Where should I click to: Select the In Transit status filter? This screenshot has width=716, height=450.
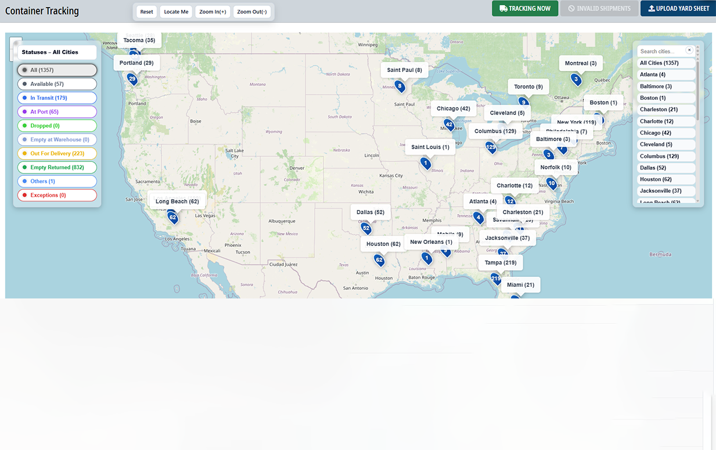tap(57, 98)
